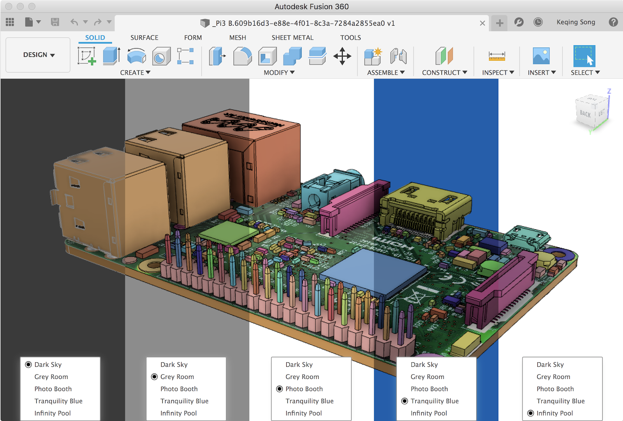
Task: Select the Revolve tool
Action: pos(136,56)
